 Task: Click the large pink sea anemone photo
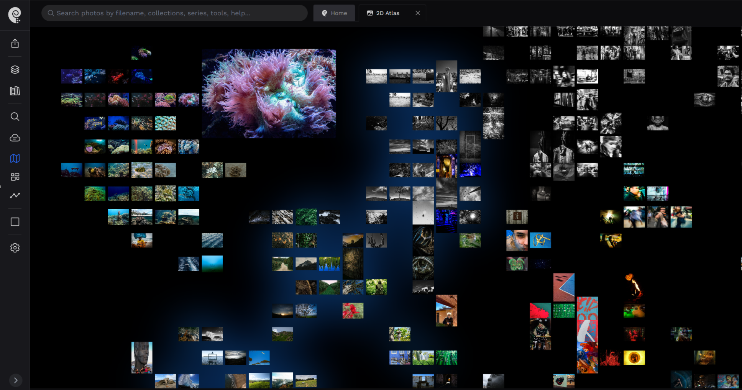tap(269, 93)
